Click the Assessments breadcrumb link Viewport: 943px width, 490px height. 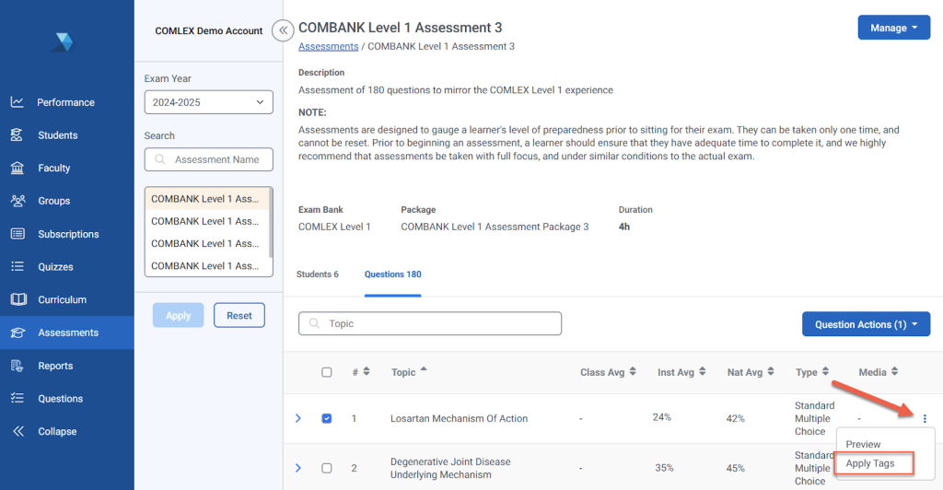point(329,46)
